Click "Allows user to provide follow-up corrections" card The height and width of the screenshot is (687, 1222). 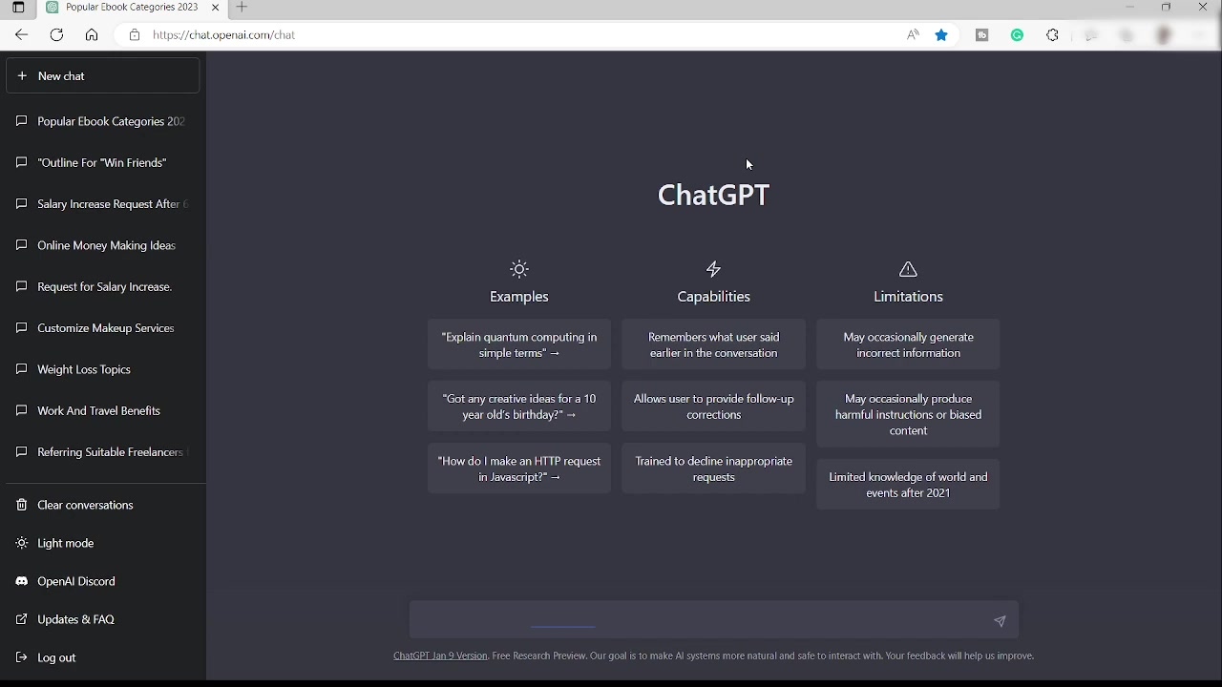(714, 406)
